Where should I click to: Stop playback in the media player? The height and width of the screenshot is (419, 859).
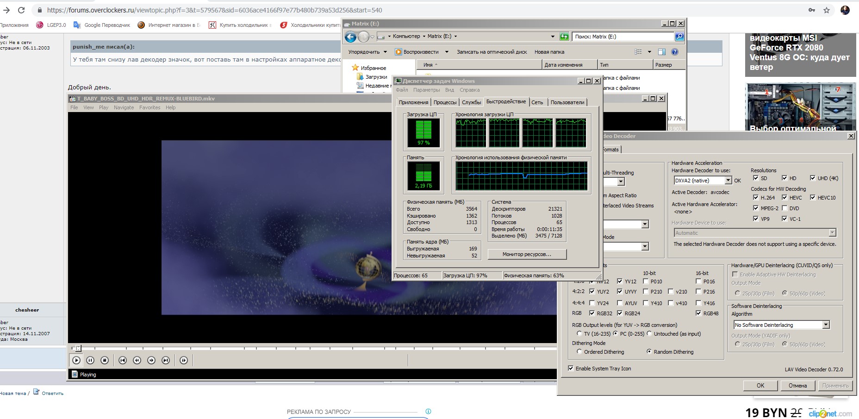105,360
